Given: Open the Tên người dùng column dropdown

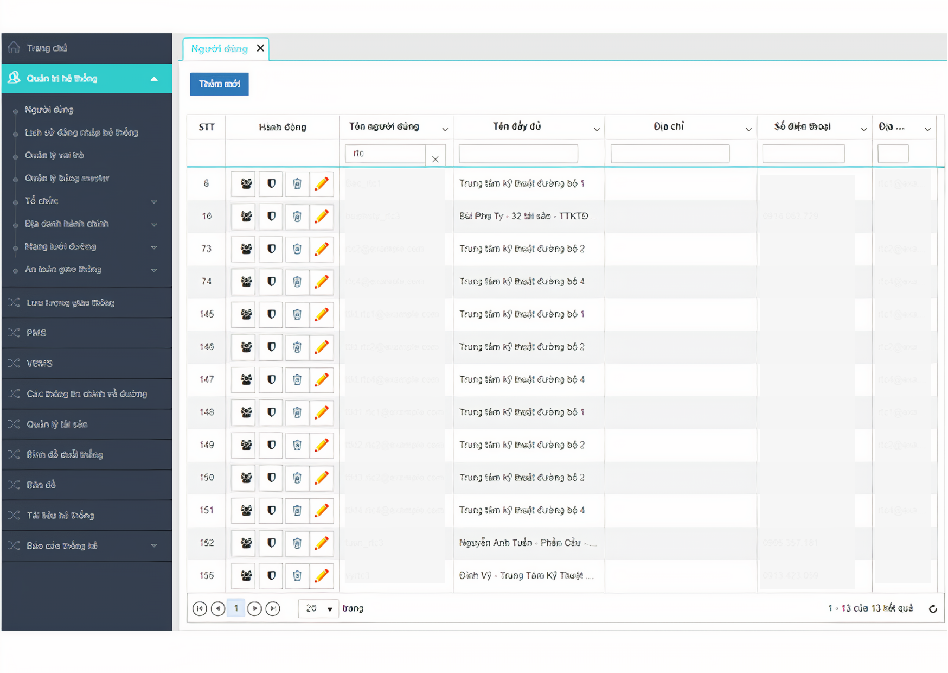Looking at the screenshot, I should click(445, 129).
